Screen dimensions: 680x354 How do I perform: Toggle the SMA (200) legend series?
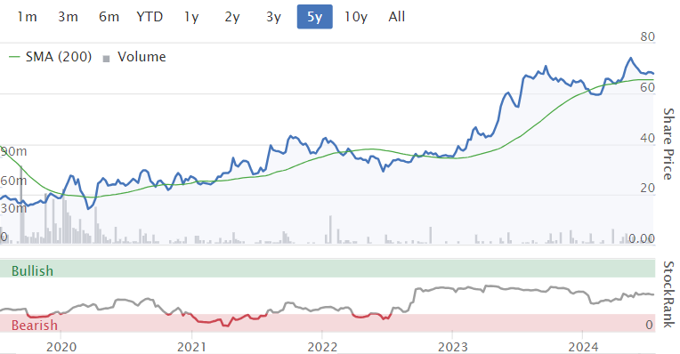coord(51,57)
